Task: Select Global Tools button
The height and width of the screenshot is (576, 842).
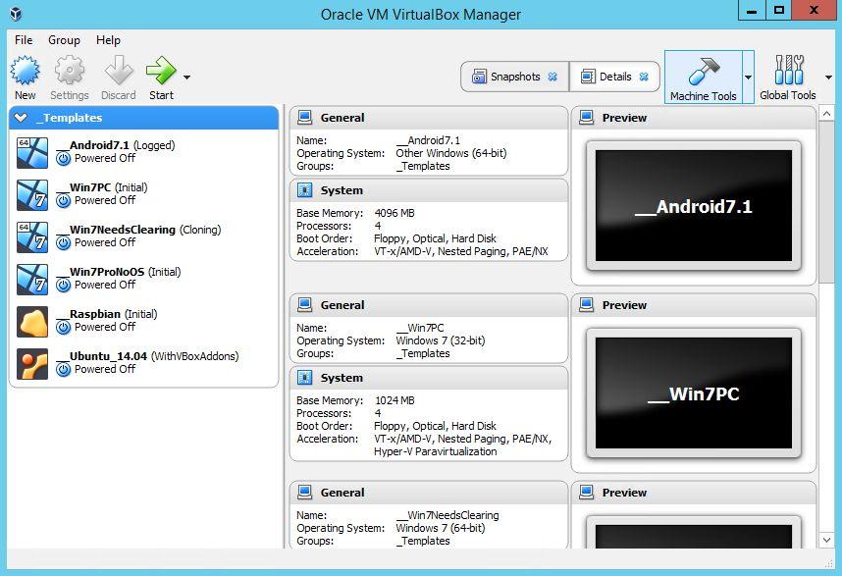Action: pos(788,78)
